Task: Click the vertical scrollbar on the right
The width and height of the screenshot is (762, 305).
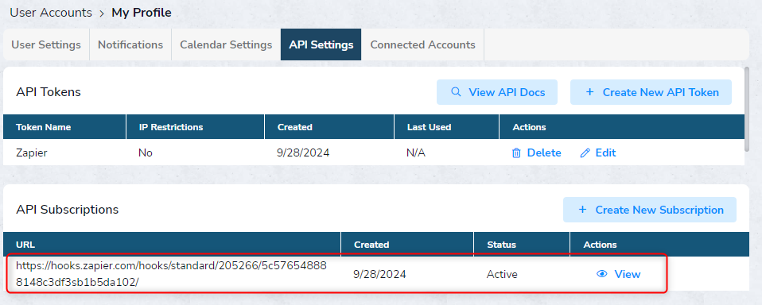Action: [747, 109]
